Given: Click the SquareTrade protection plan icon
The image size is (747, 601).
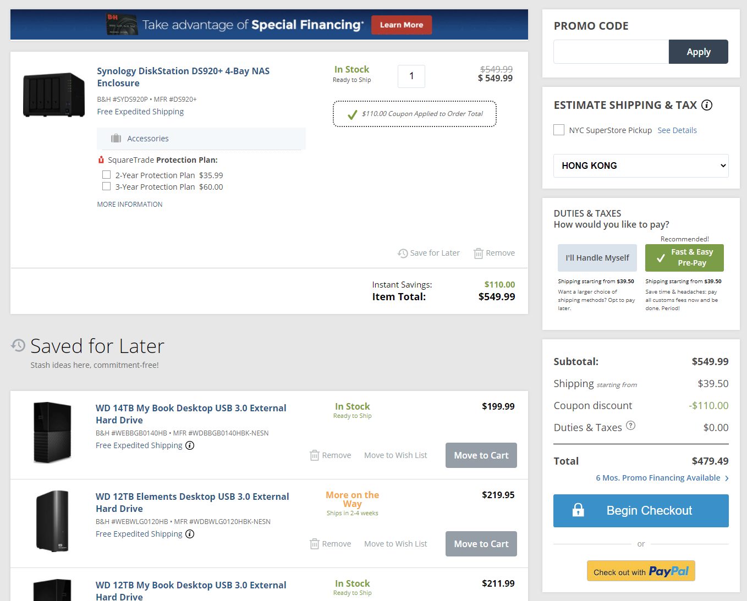Looking at the screenshot, I should point(101,160).
